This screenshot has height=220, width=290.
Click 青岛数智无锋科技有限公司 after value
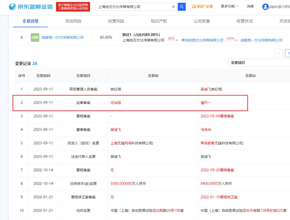[x=222, y=143]
